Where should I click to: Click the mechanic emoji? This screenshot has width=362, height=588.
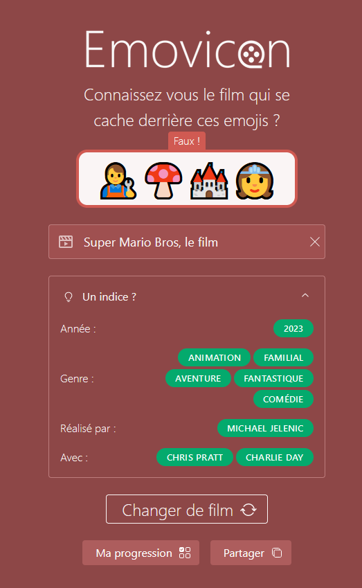(118, 180)
